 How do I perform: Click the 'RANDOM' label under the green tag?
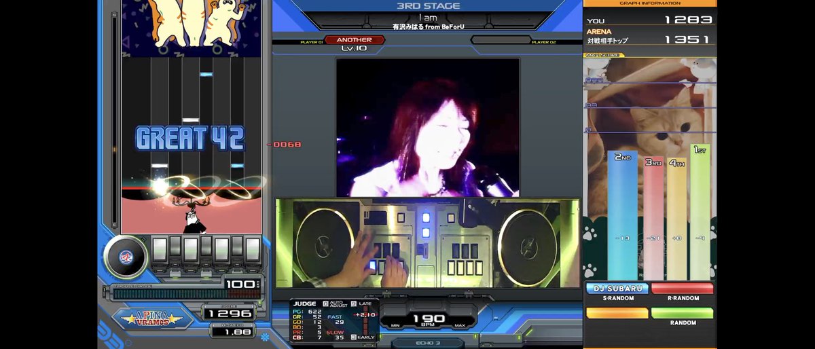[x=683, y=323]
